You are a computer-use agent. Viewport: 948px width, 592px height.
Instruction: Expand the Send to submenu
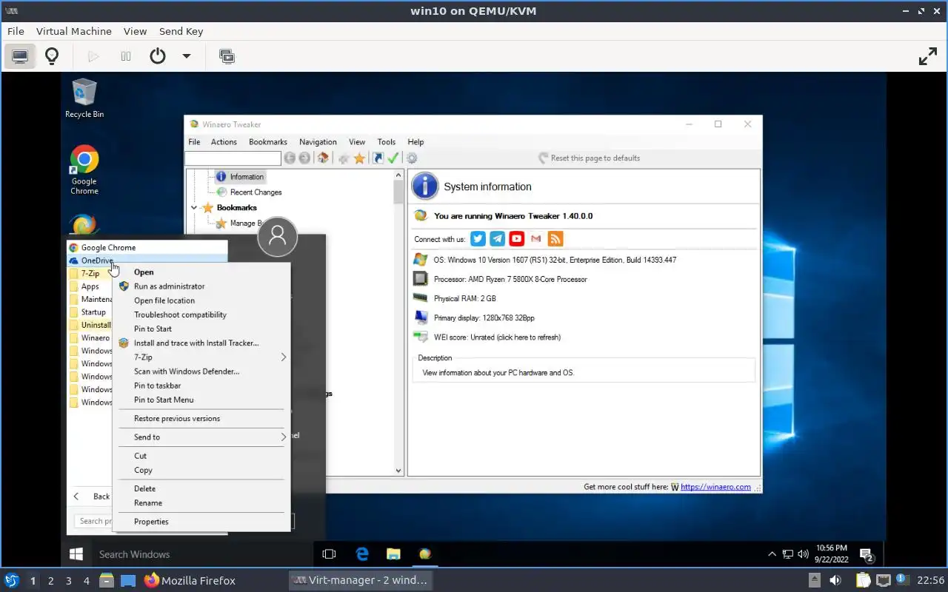pyautogui.click(x=283, y=437)
